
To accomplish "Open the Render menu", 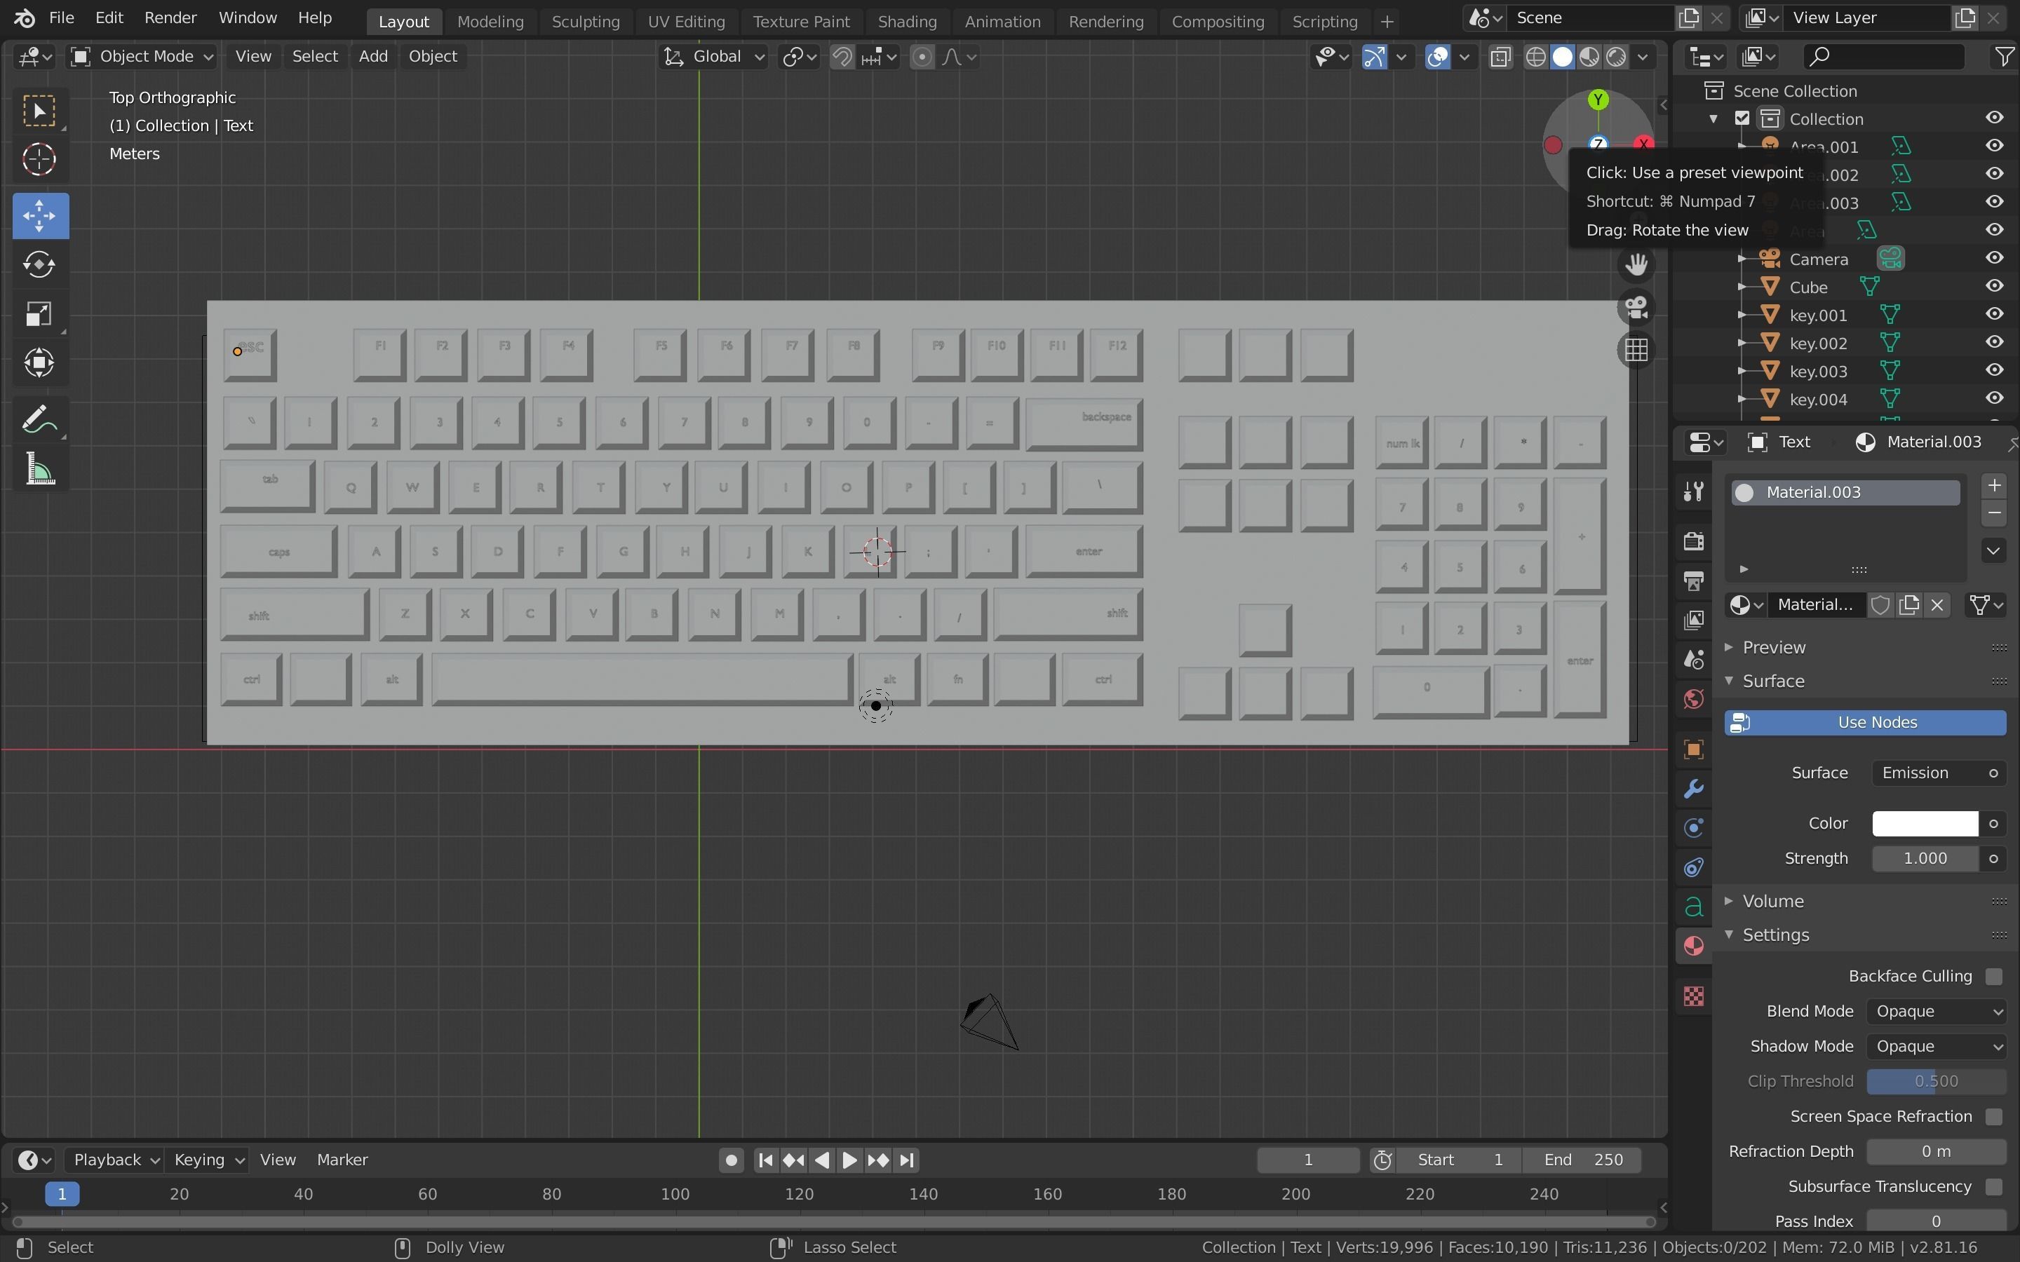I will click(170, 18).
